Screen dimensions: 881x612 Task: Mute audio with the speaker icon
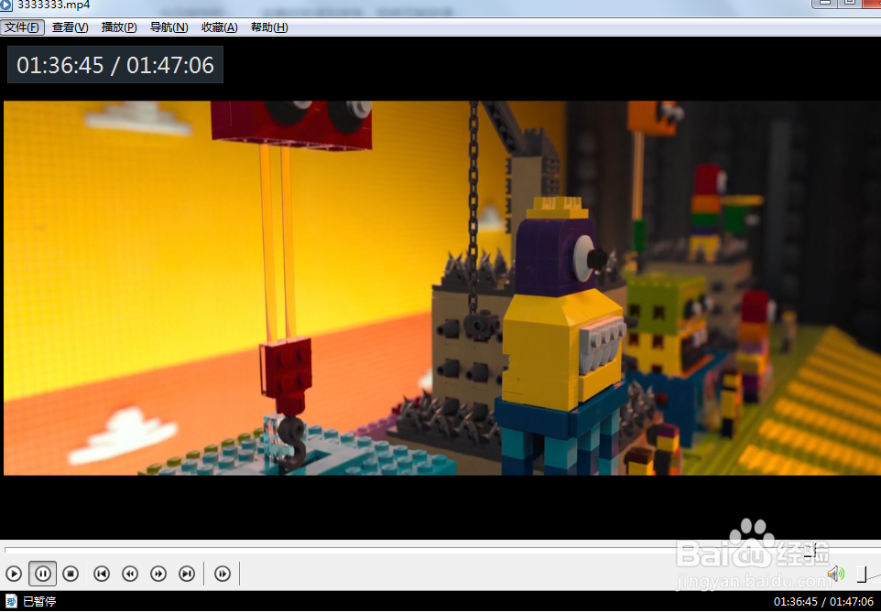point(836,574)
